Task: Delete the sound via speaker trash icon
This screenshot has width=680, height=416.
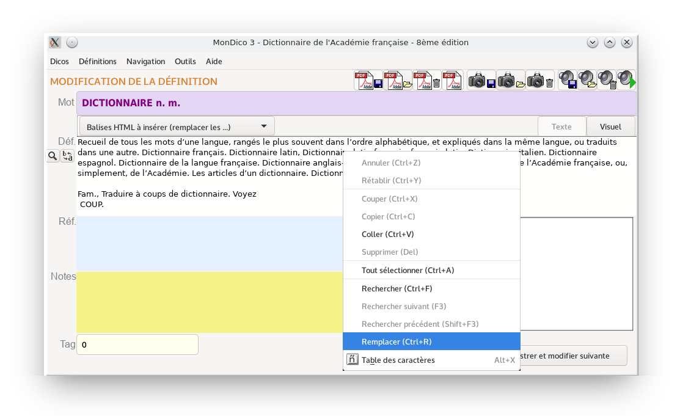Action: [607, 81]
